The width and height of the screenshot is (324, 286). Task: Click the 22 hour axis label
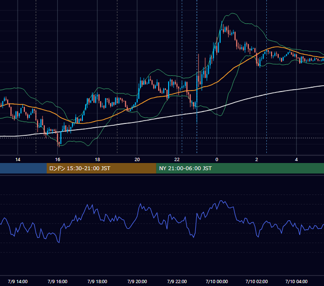[177, 160]
